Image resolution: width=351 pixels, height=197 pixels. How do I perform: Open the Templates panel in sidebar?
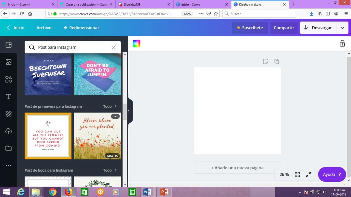tap(9, 45)
